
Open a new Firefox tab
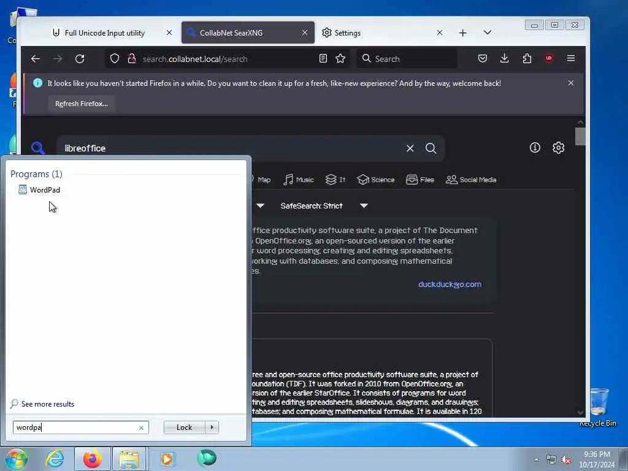[462, 33]
